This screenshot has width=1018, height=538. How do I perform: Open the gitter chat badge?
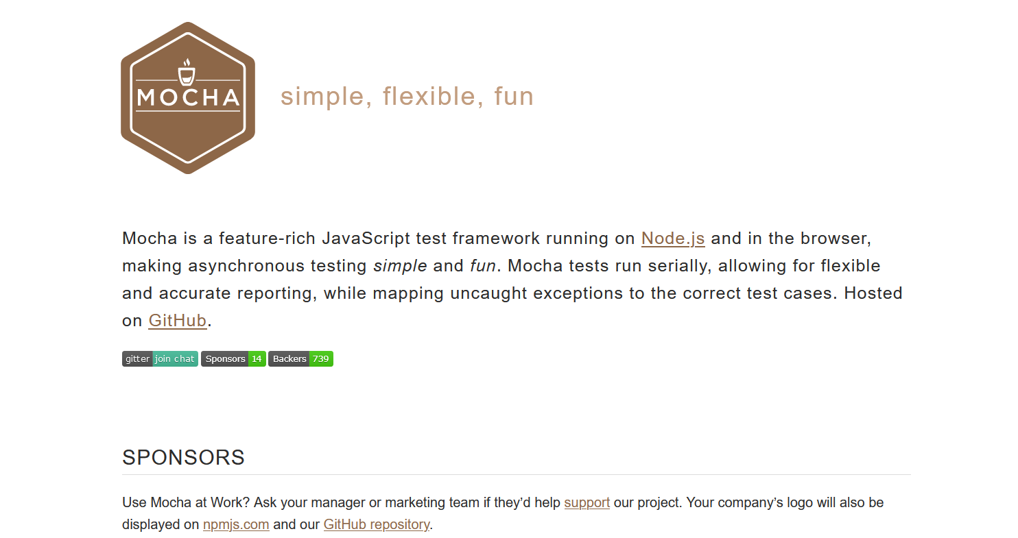click(x=160, y=358)
